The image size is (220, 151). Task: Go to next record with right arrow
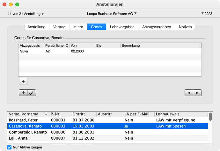(x=197, y=93)
